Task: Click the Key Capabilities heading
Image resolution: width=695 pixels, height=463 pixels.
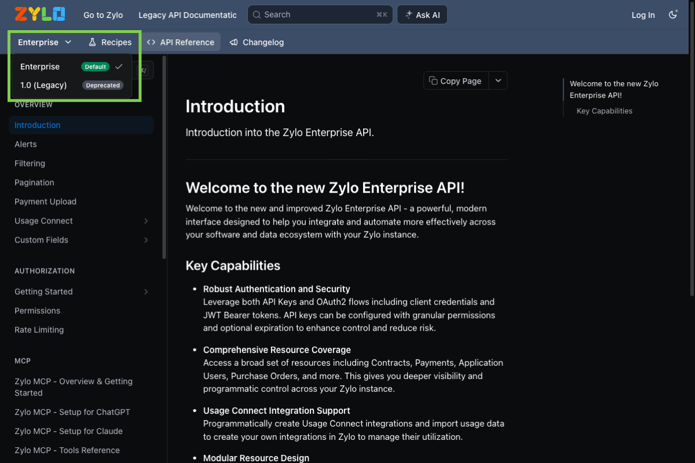Action: pyautogui.click(x=233, y=266)
